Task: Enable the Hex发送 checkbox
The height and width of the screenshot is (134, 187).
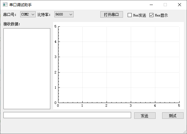Action: point(130,15)
